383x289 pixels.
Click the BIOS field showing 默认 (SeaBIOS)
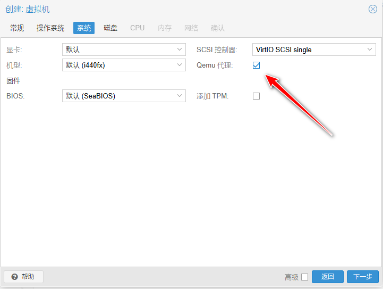point(124,96)
